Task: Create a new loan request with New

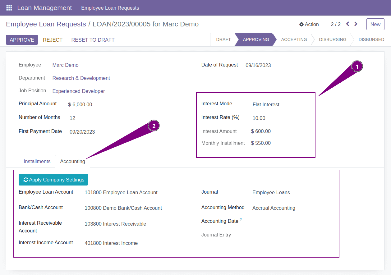Action: (x=375, y=24)
